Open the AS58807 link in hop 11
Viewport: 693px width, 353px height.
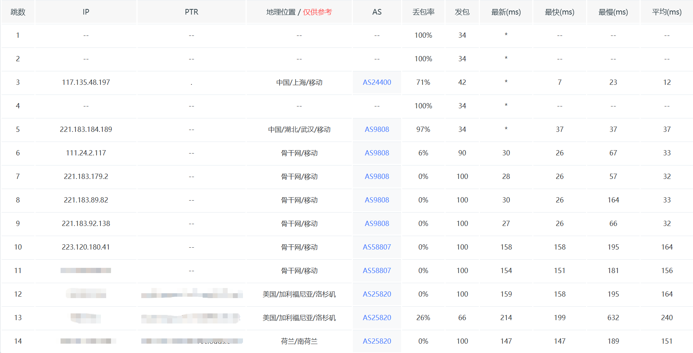pos(377,270)
